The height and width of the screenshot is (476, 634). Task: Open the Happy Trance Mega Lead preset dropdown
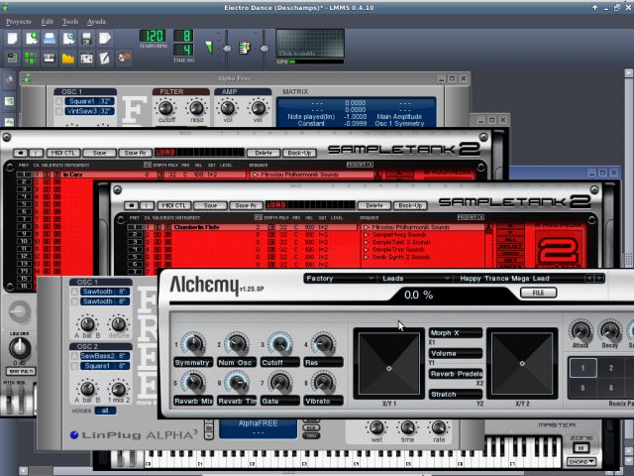[x=520, y=279]
